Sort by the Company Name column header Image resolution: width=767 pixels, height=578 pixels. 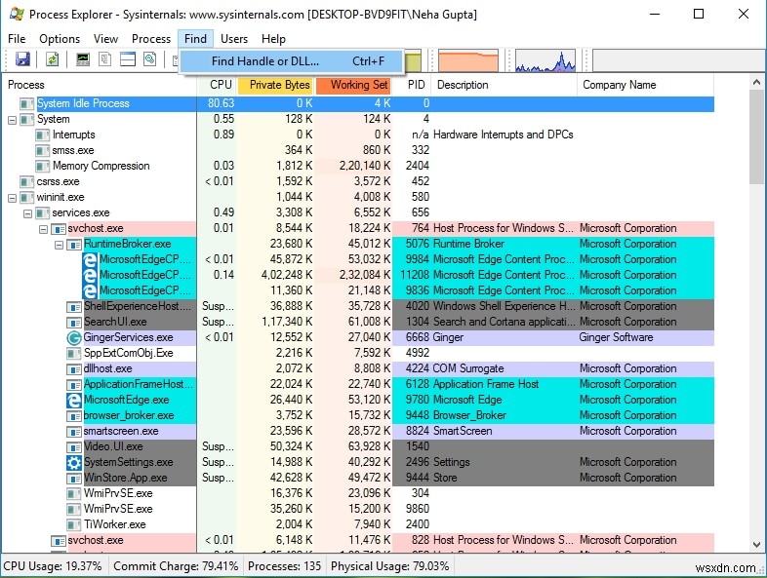[x=646, y=85]
